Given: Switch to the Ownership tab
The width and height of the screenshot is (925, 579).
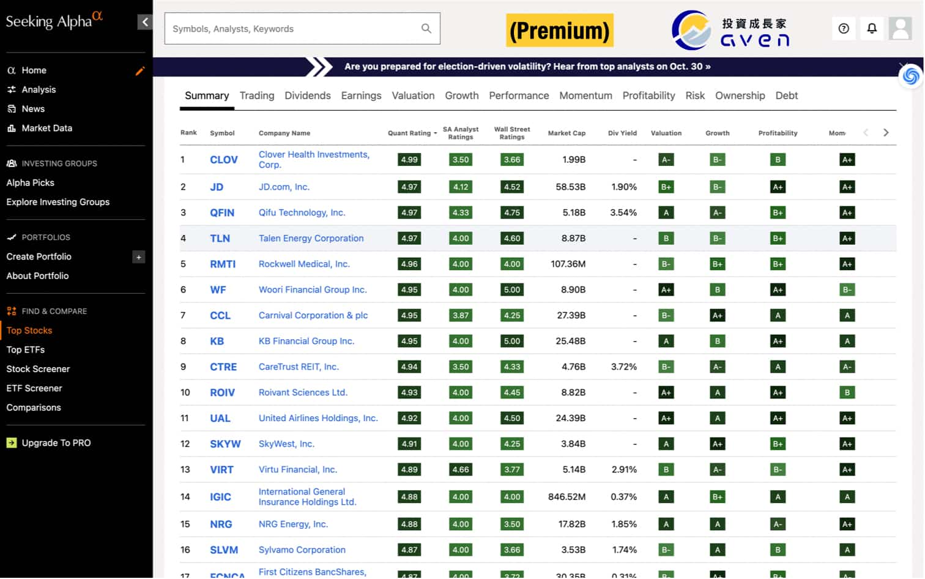Looking at the screenshot, I should 740,95.
